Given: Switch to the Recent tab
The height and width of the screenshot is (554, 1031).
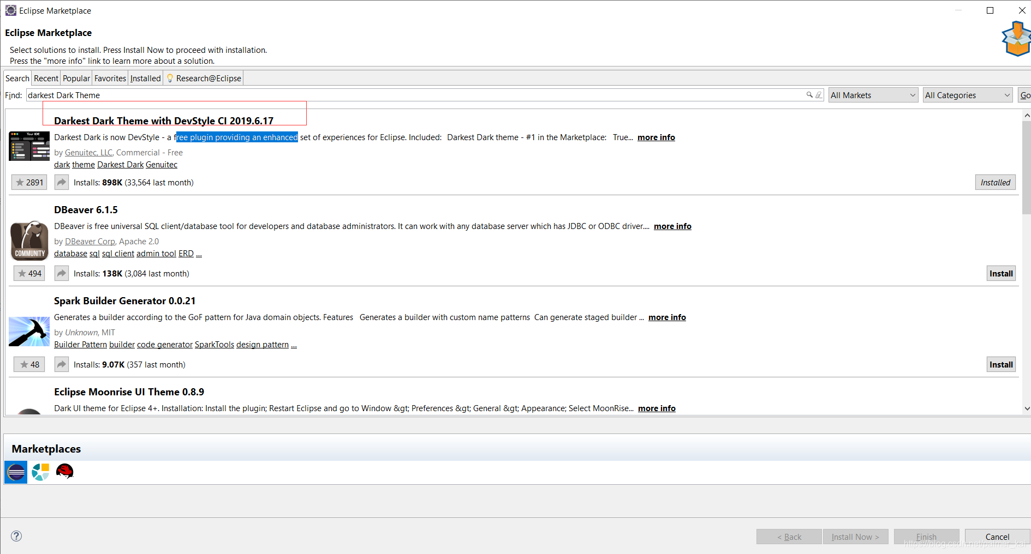Looking at the screenshot, I should [x=46, y=79].
